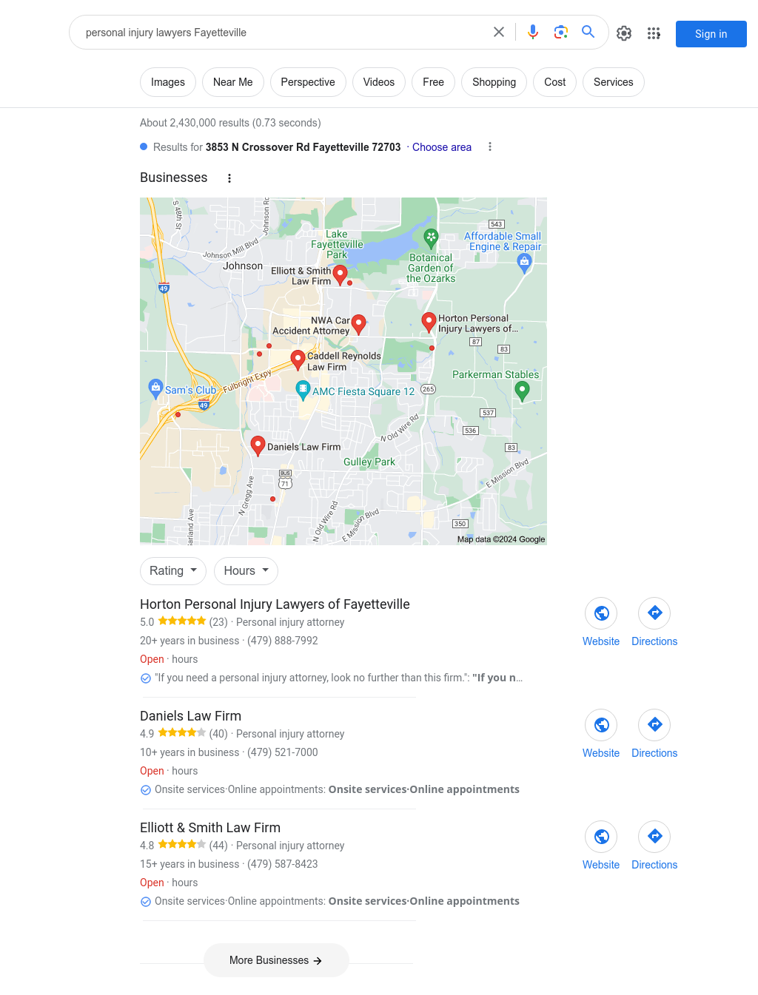This screenshot has height=995, width=758.
Task: Open the Google apps grid icon
Action: [654, 33]
